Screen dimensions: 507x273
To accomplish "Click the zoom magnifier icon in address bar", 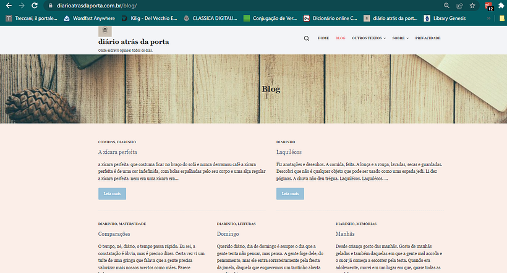I will [x=447, y=5].
